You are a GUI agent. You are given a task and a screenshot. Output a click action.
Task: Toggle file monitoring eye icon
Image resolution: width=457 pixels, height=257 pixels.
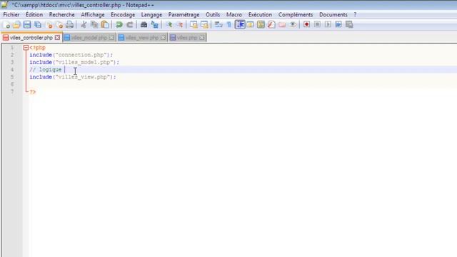293,25
